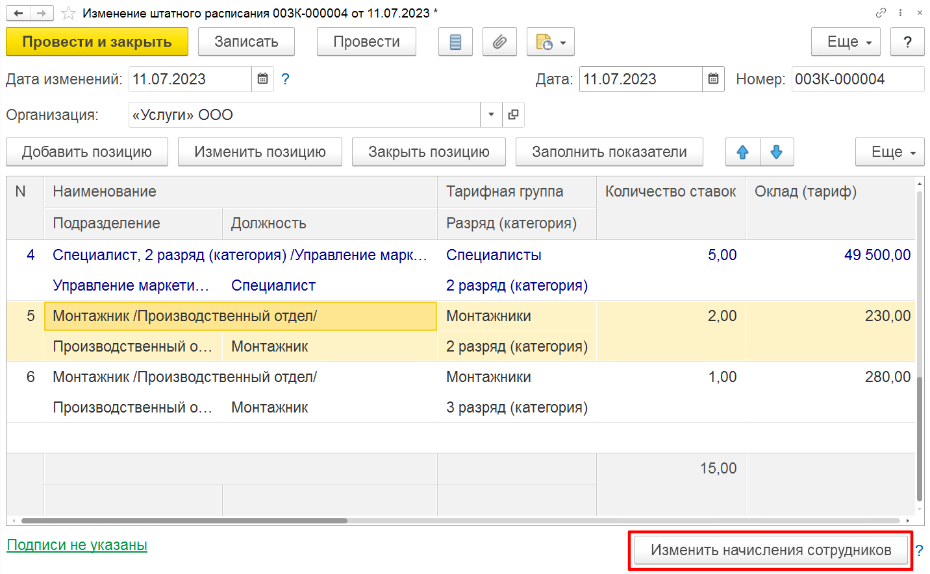Screen dimensions: 930x574
Task: Open document movements report icon
Action: point(455,42)
